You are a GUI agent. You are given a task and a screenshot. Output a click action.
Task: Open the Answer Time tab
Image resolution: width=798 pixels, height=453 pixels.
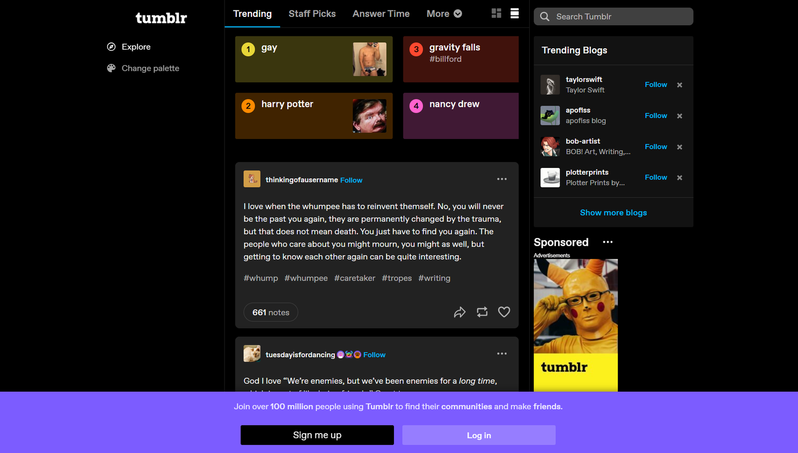tap(381, 14)
